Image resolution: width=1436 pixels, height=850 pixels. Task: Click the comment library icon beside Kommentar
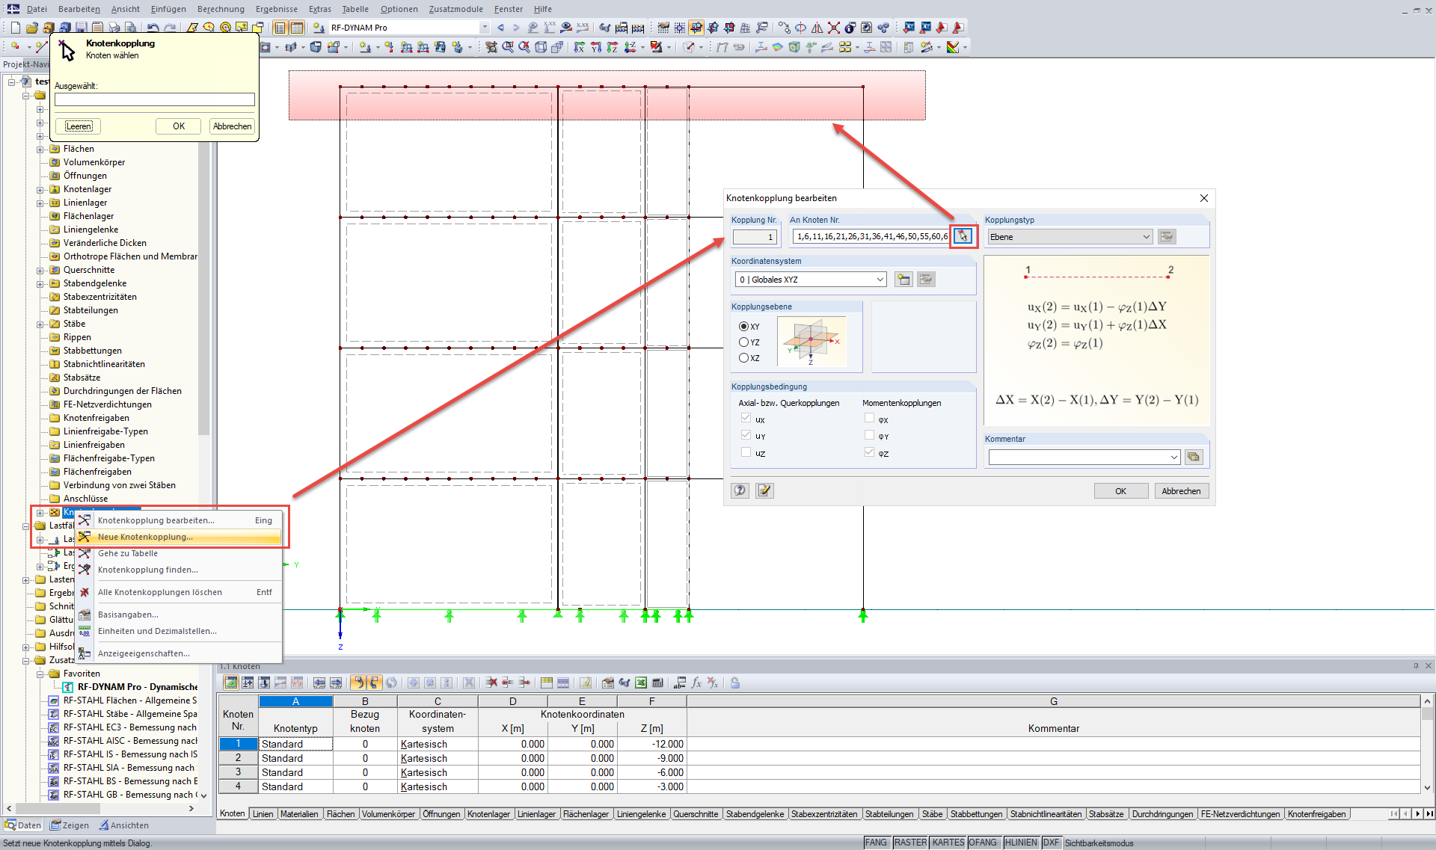point(1194,457)
